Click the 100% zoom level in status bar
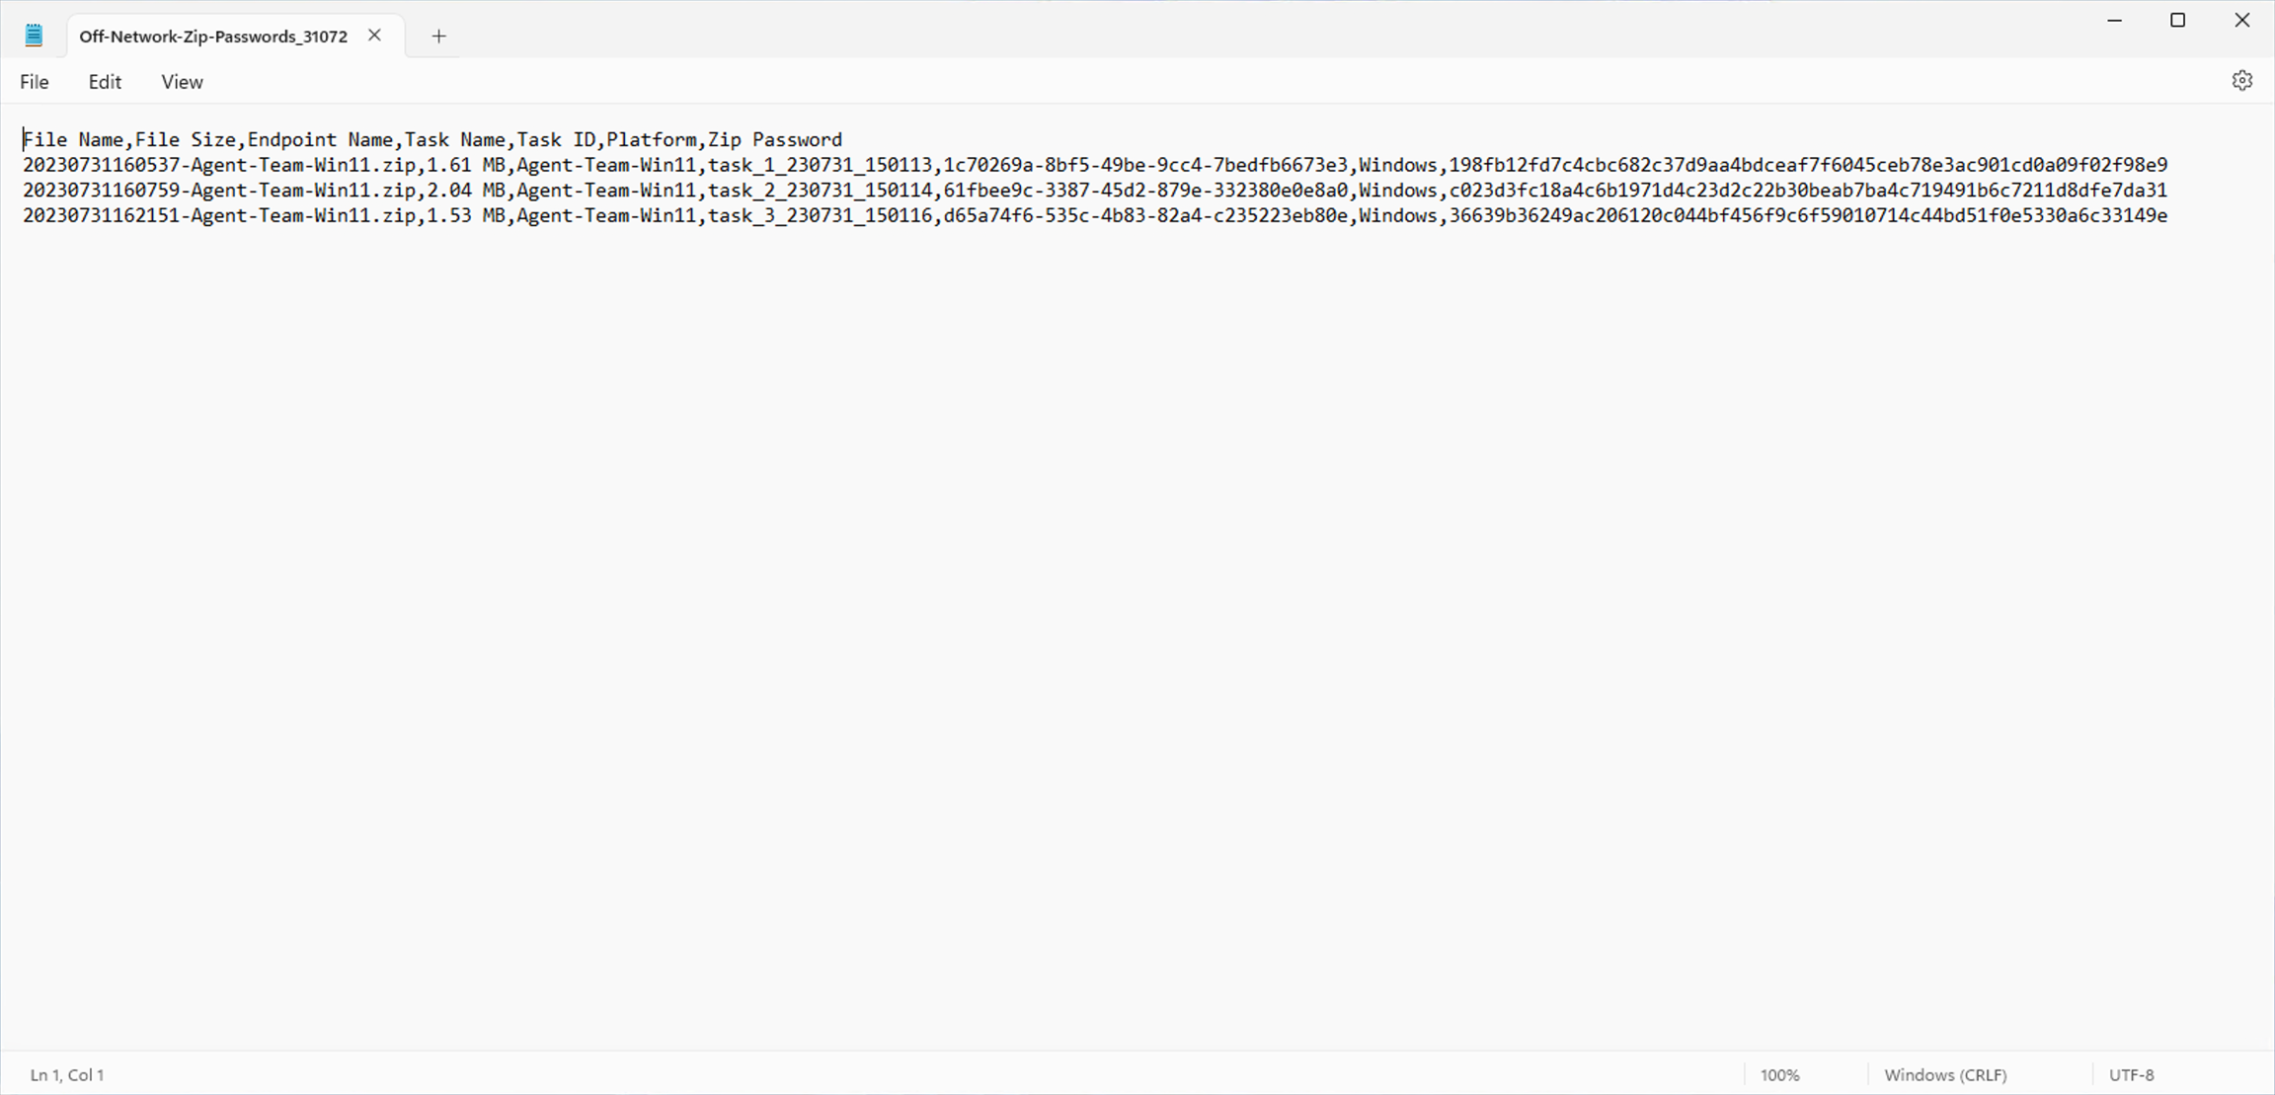 1779,1074
